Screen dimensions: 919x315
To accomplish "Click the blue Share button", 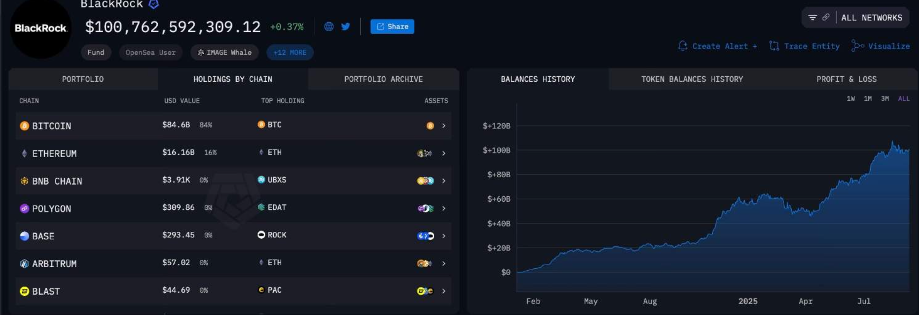I will tap(392, 27).
